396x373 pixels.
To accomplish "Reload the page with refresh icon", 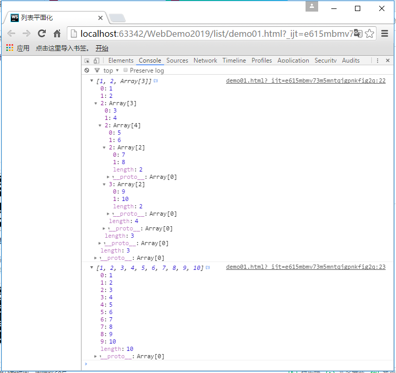I will coord(42,34).
